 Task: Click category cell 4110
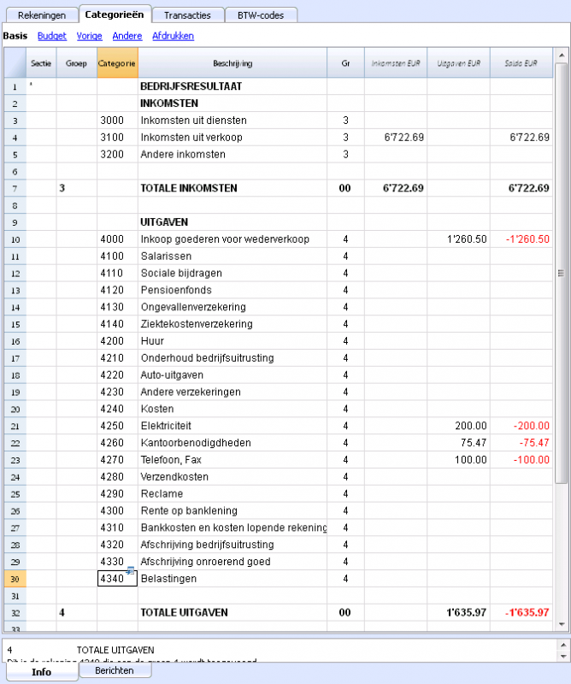point(117,274)
